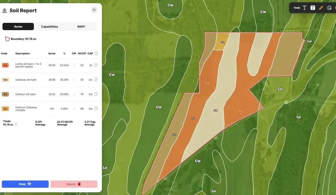This screenshot has width=336, height=195.
Task: Delete the soil report boundary
Action: (74, 184)
